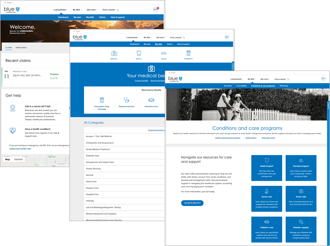Open the Home care tile
Screen dimensions: 330x246
coord(267,199)
